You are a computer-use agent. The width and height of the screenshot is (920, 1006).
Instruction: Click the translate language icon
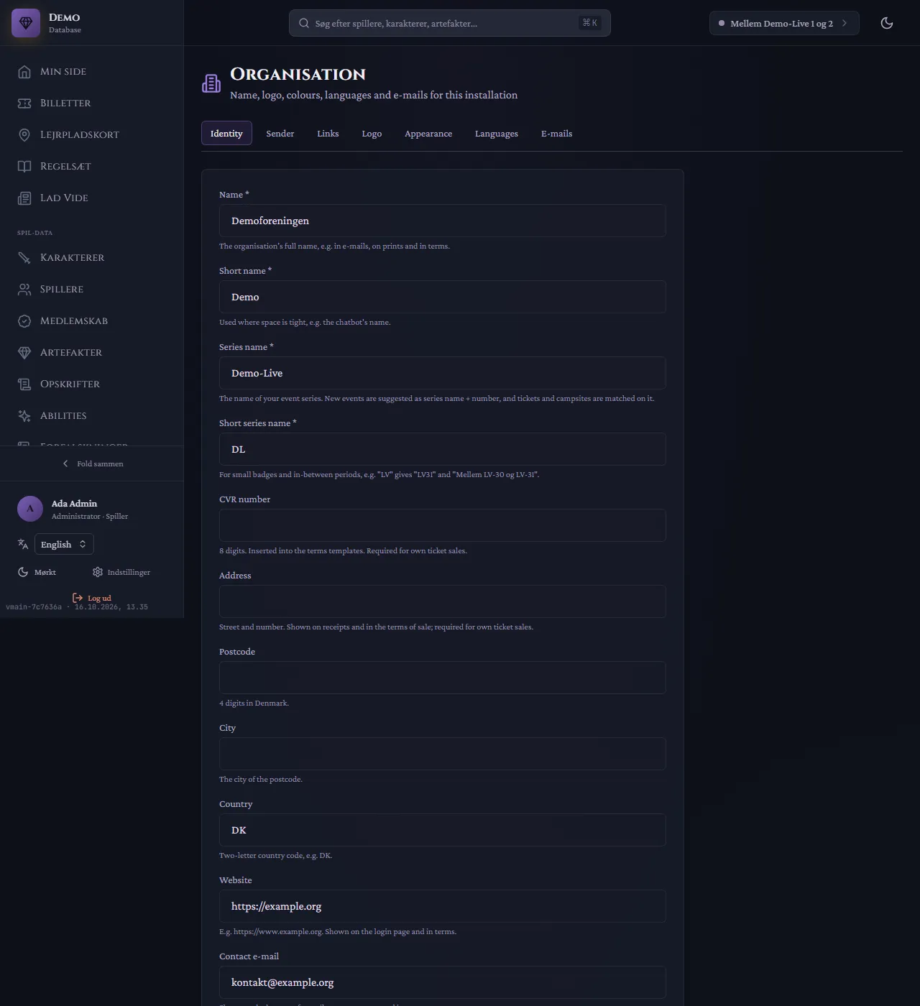click(x=23, y=544)
